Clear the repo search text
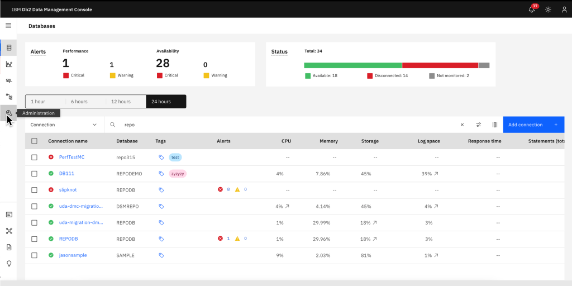Screen dimensions: 572x286 click(x=462, y=125)
